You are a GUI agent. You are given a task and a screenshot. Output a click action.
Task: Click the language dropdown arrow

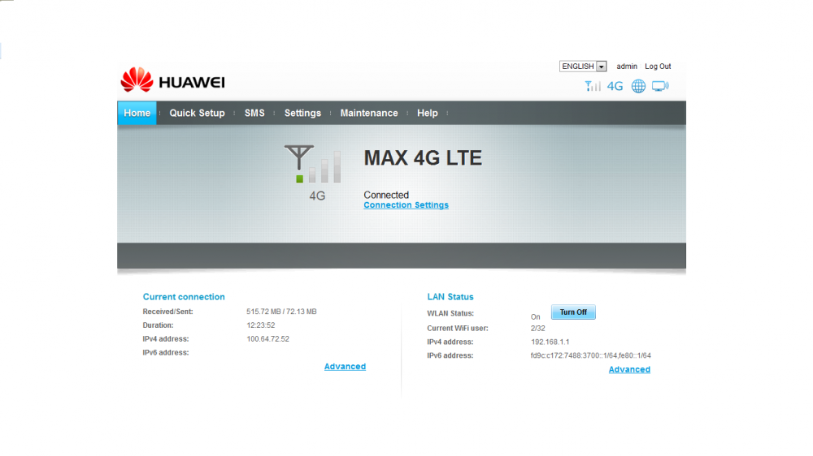602,67
